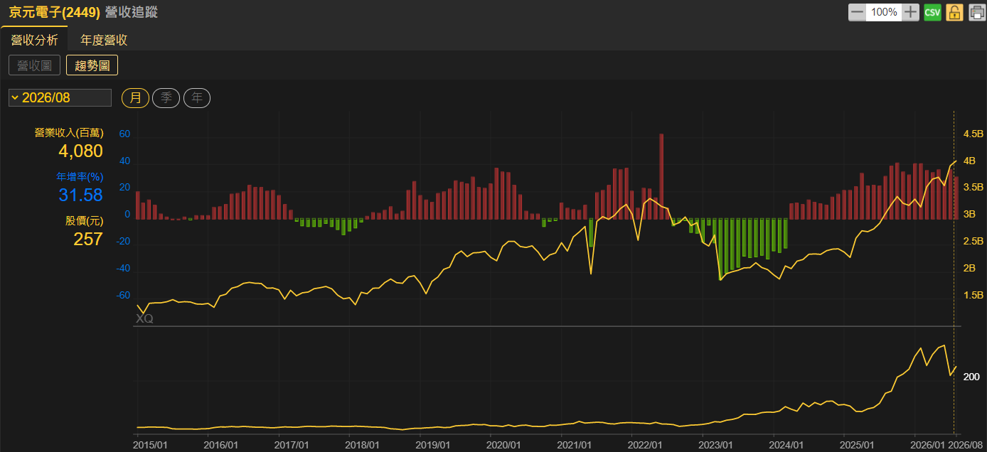The image size is (987, 452).
Task: Click the 2023/01 axis label
Action: [x=715, y=444]
